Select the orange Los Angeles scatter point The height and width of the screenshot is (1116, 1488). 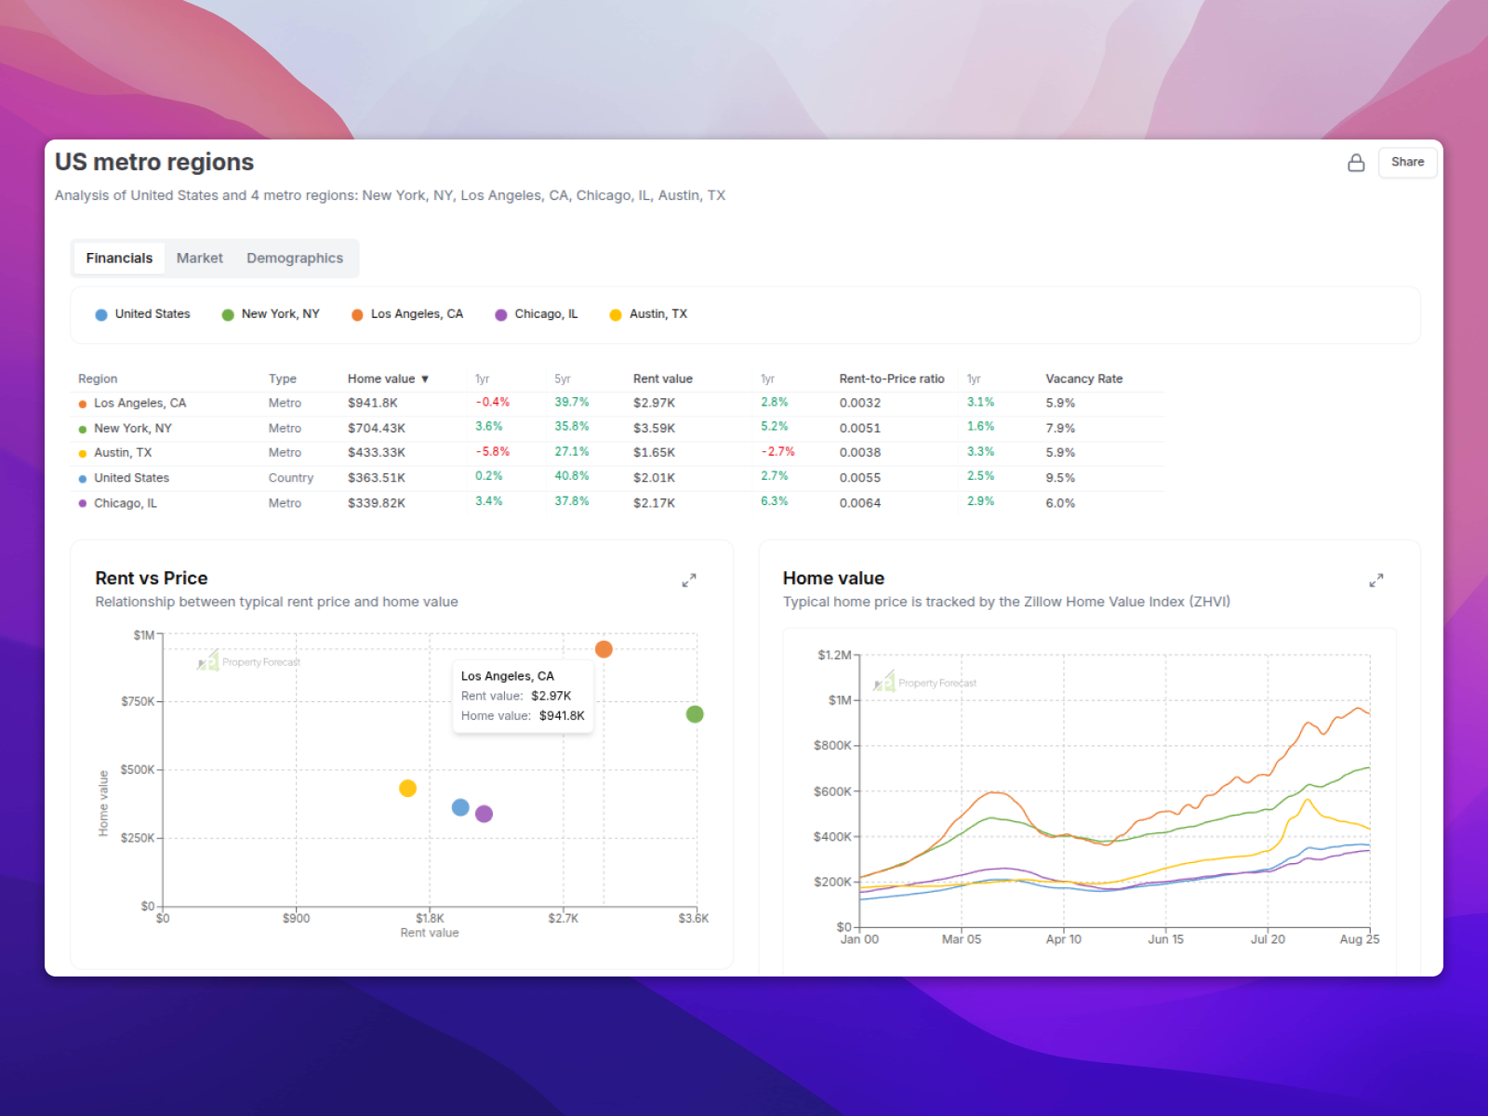[x=604, y=649]
